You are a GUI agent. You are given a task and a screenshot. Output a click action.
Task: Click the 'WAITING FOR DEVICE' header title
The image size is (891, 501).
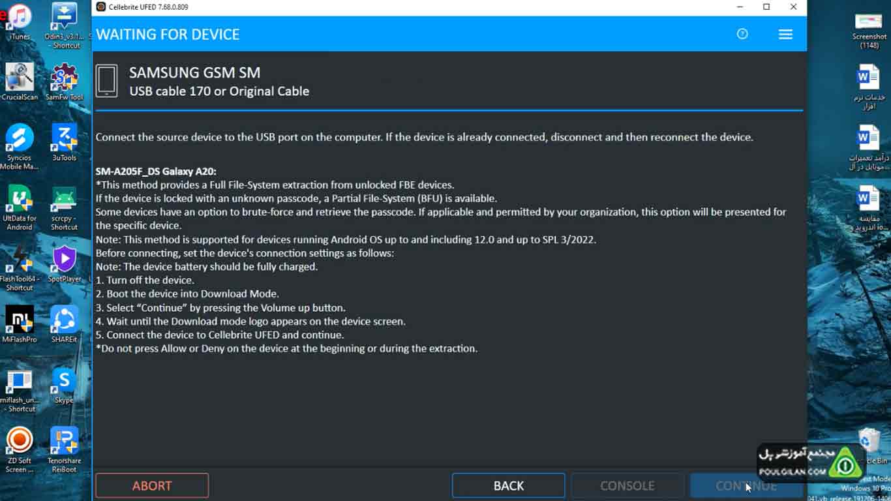(x=168, y=34)
